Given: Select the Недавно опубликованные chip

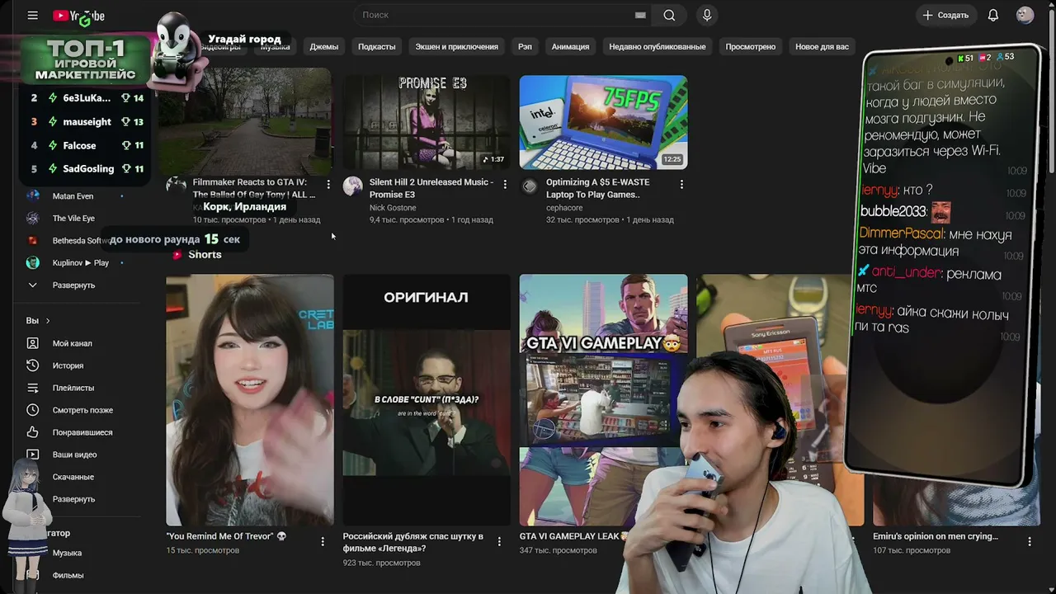Looking at the screenshot, I should click(x=657, y=47).
